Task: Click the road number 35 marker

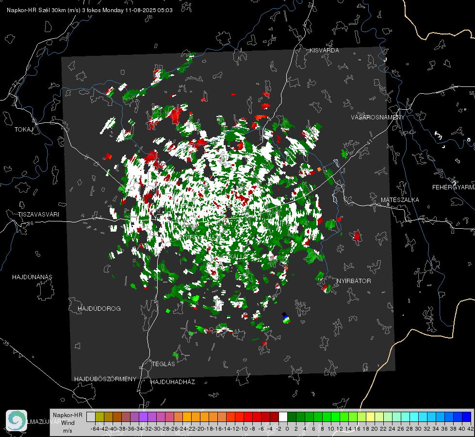Action: [6, 344]
